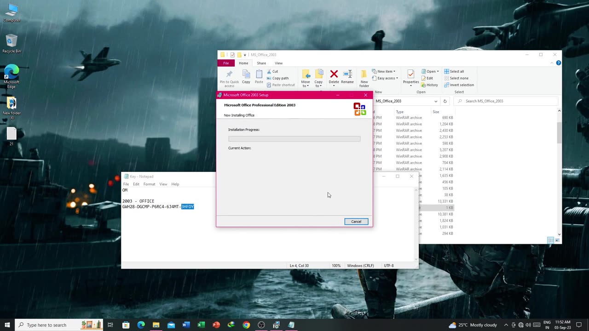
Task: Select New folder (4) desktop icon
Action: click(12, 108)
